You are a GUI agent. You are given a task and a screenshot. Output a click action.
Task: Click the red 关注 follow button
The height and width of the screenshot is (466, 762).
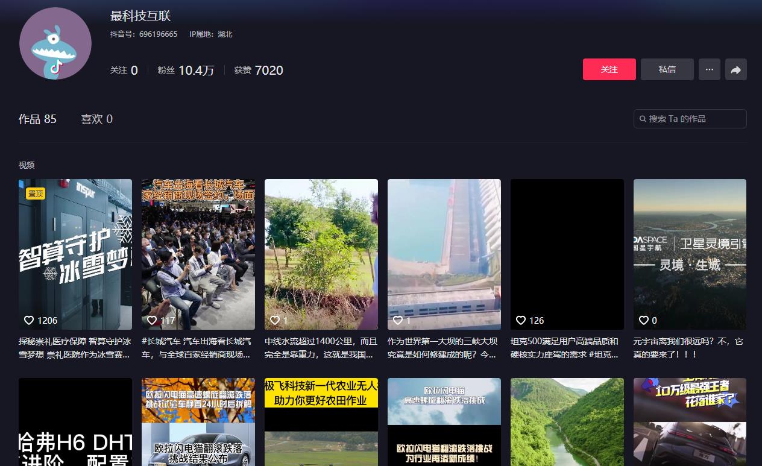click(609, 69)
